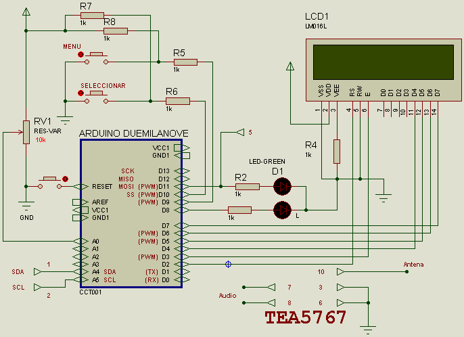The image size is (464, 337).
Task: Click the ground symbol labeled GND
Action: click(x=26, y=206)
